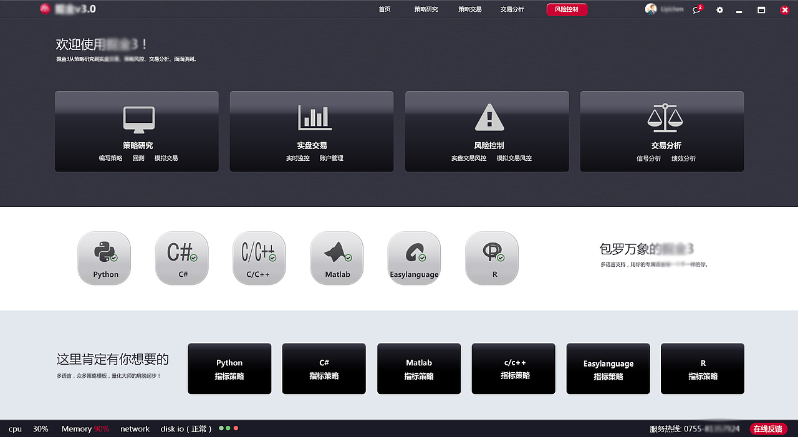Click the red 风险控制 button in navbar
Viewport: 798px width, 437px height.
[566, 9]
